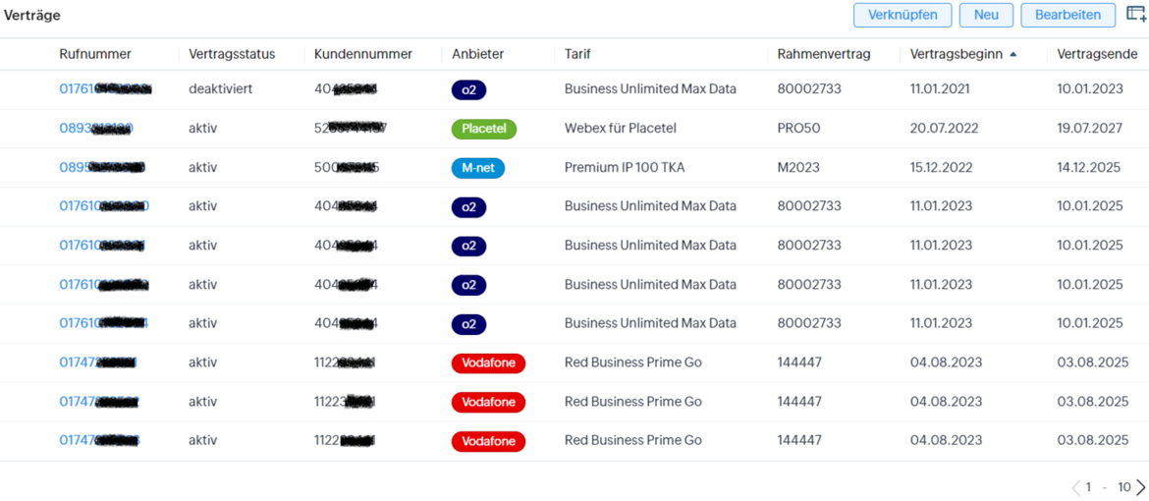Viewport: 1149px width, 501px height.
Task: Open the phone number link in M-net row
Action: [102, 168]
